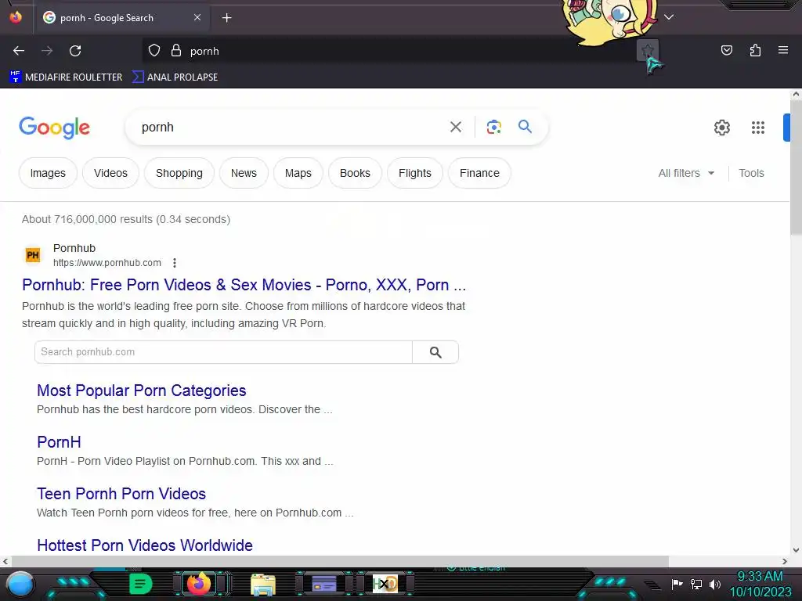Submit search with the blue magnifier icon
The image size is (802, 601).
point(525,126)
